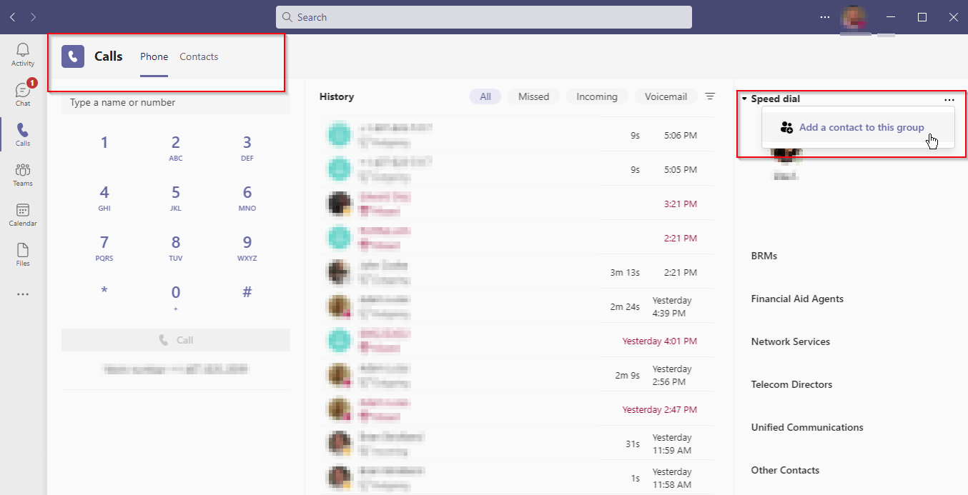This screenshot has height=495, width=968.
Task: Open Calls in the sidebar
Action: click(x=23, y=134)
